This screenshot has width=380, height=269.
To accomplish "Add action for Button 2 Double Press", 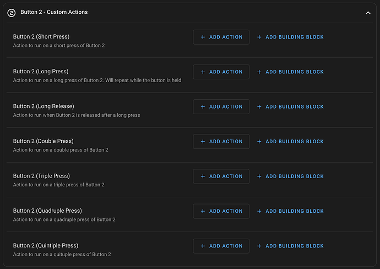I will 221,142.
